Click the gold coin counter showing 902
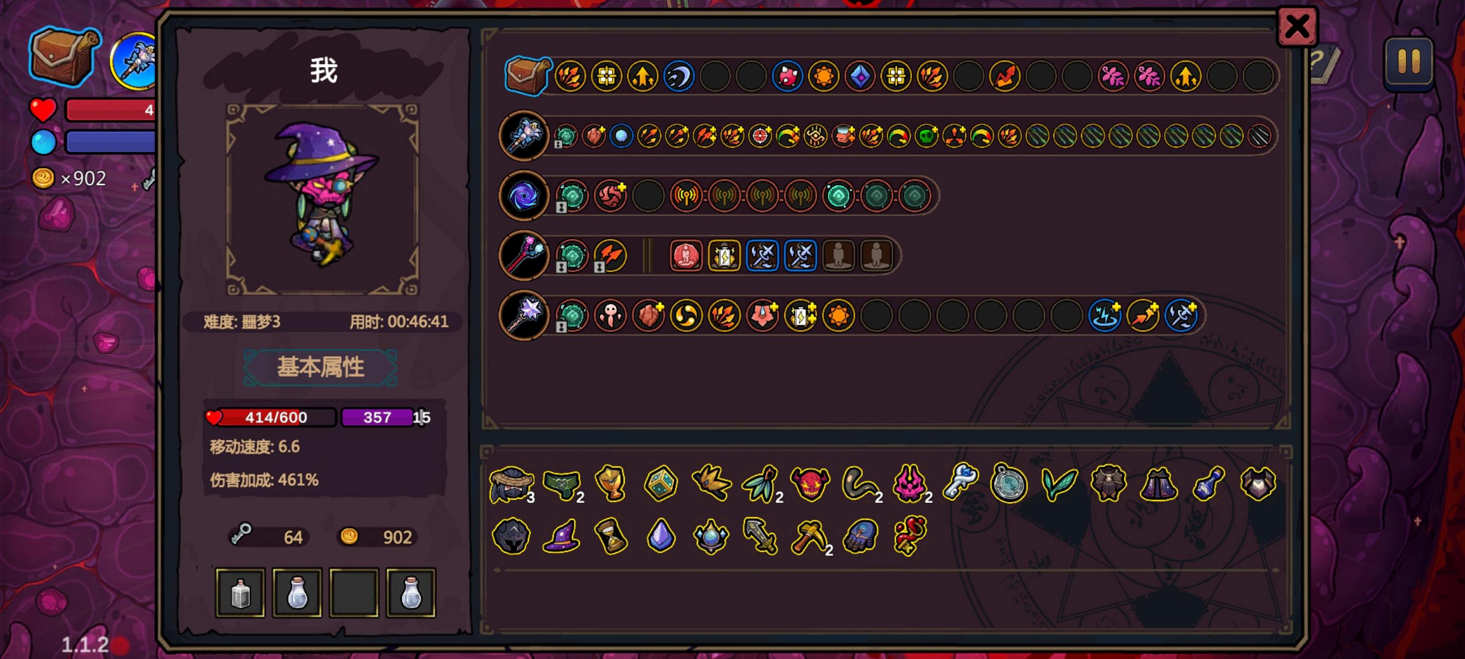1465x659 pixels. [x=377, y=537]
